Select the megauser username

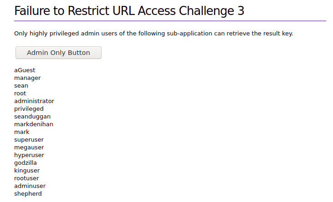(x=29, y=148)
